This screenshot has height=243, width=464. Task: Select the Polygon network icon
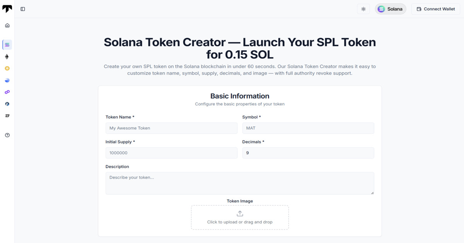(7, 92)
